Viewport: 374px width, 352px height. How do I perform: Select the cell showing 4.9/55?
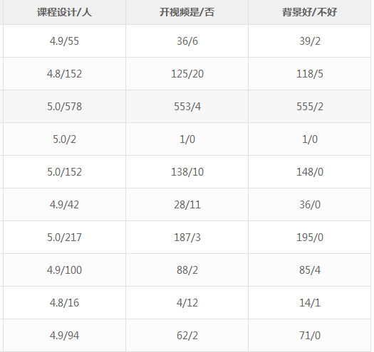(x=64, y=41)
